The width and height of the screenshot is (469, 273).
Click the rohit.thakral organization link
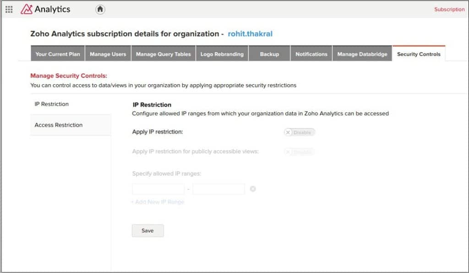[250, 34]
